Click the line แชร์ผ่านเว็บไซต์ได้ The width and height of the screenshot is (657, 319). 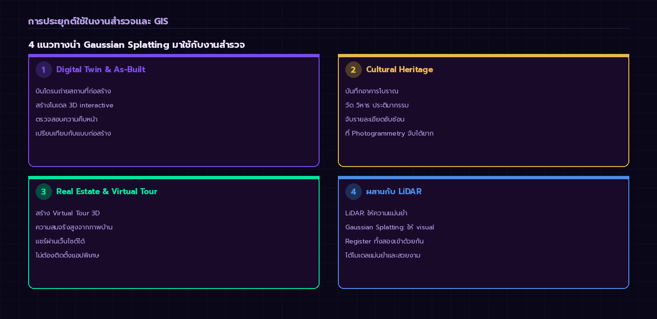click(x=60, y=241)
